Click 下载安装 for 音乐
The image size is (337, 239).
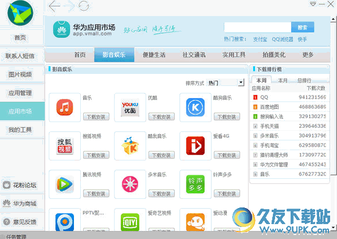pyautogui.click(x=96, y=117)
